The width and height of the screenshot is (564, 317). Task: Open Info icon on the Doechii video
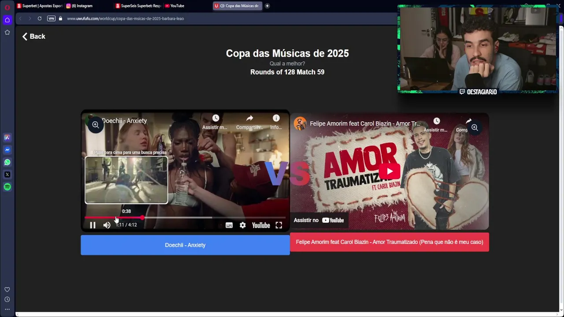tap(276, 122)
